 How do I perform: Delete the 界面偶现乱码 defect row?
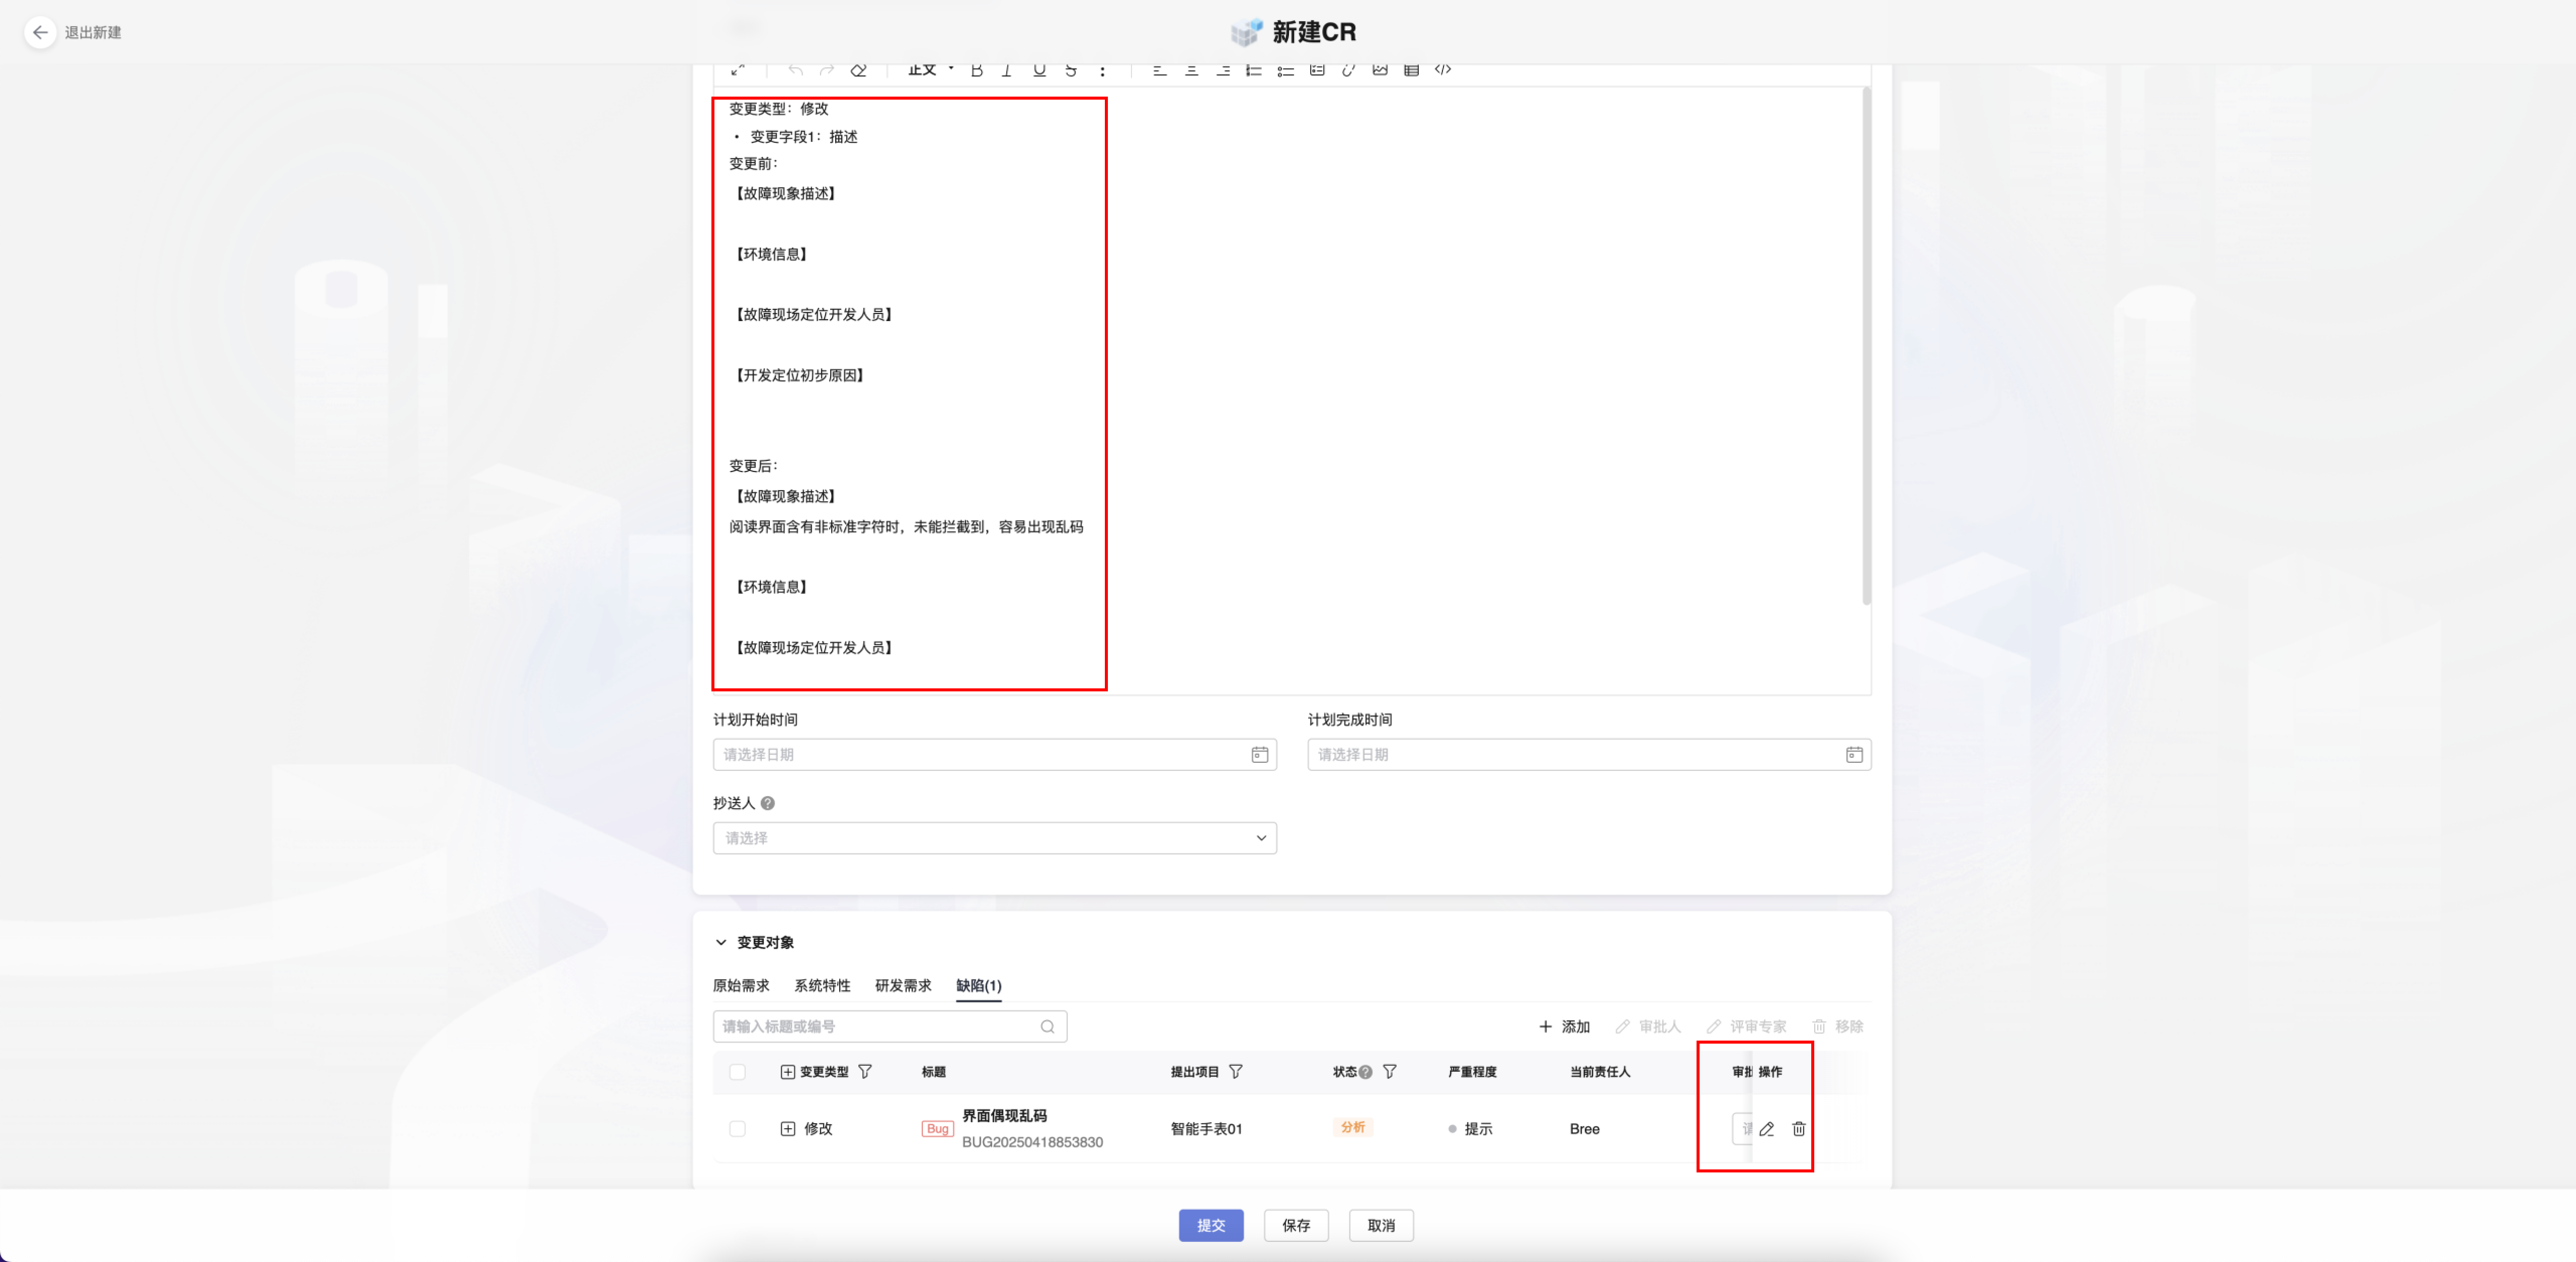(x=1798, y=1129)
